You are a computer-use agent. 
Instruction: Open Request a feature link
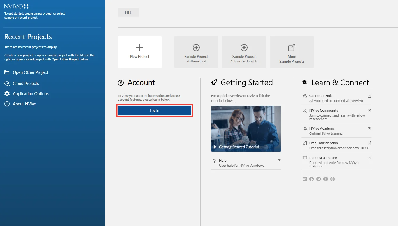pos(336,162)
